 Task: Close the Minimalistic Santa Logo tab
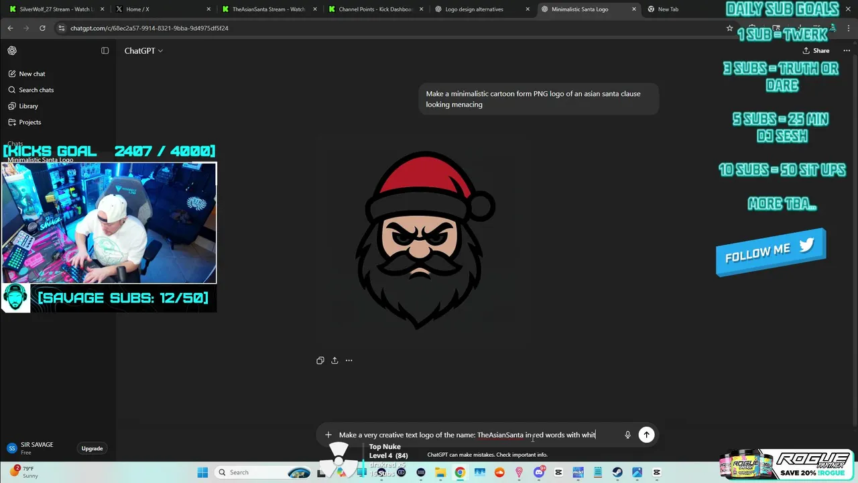point(633,9)
